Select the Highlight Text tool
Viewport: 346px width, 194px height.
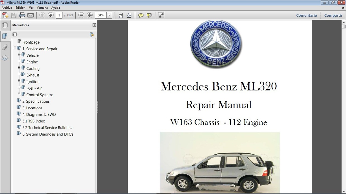[149, 15]
